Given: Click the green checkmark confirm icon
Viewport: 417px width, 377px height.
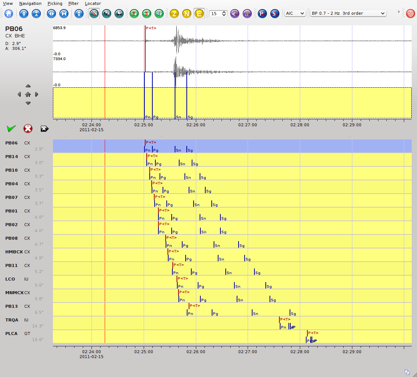Looking at the screenshot, I should [x=11, y=129].
